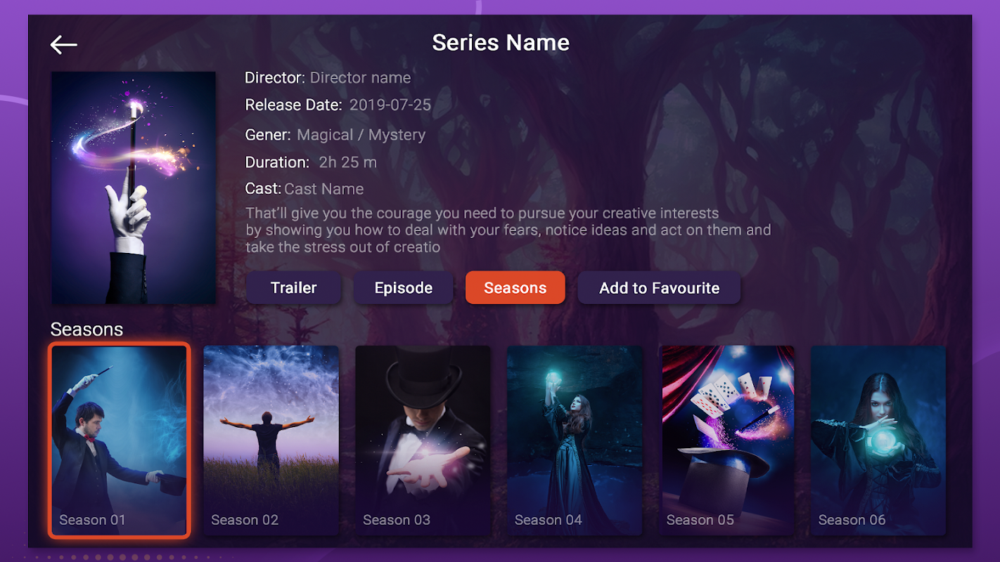Screen dimensions: 1000x562
Task: Click the Seasons section heading
Action: pyautogui.click(x=87, y=329)
